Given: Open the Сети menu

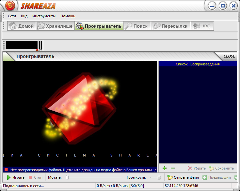Looking at the screenshot, I should click(12, 16).
